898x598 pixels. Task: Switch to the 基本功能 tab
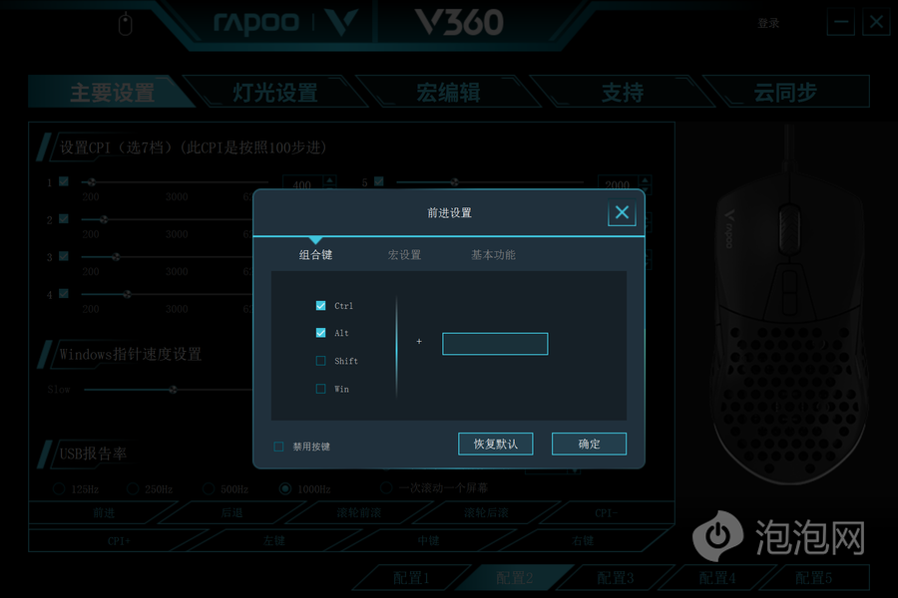(493, 255)
